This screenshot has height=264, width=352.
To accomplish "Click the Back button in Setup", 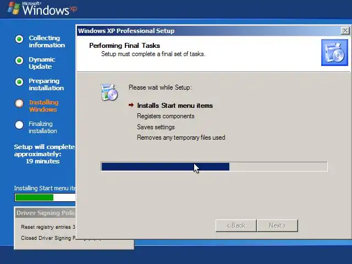I will (236, 226).
